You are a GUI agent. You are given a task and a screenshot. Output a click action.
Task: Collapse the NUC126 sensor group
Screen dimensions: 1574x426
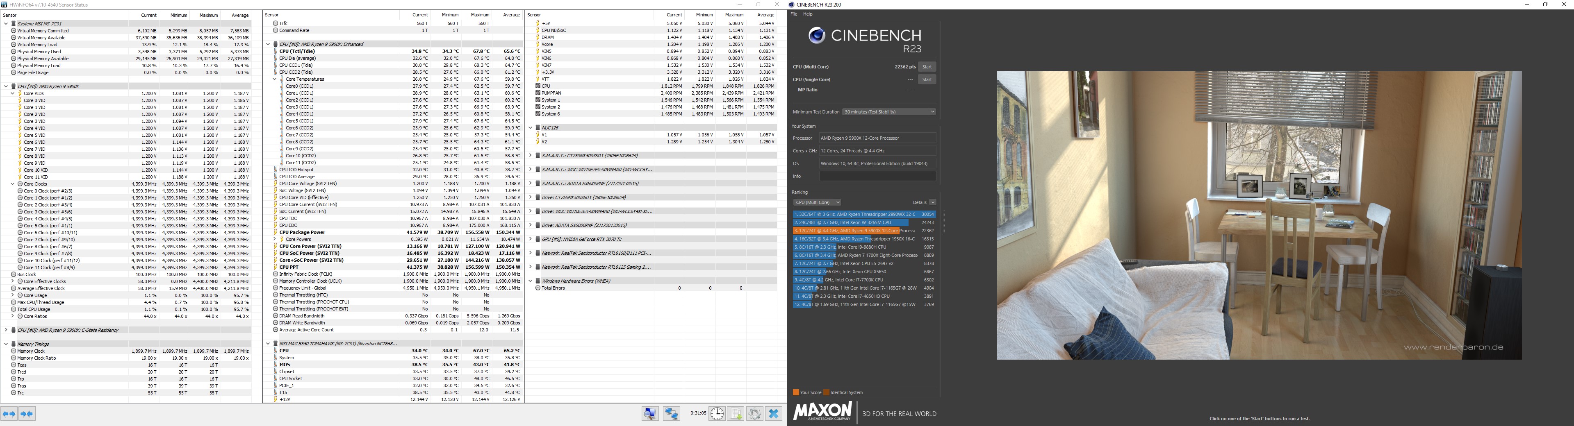pos(531,127)
